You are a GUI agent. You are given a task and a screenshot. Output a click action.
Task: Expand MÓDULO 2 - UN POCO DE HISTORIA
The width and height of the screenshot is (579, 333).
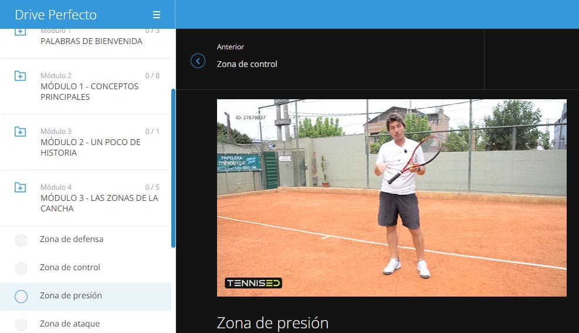tap(90, 147)
